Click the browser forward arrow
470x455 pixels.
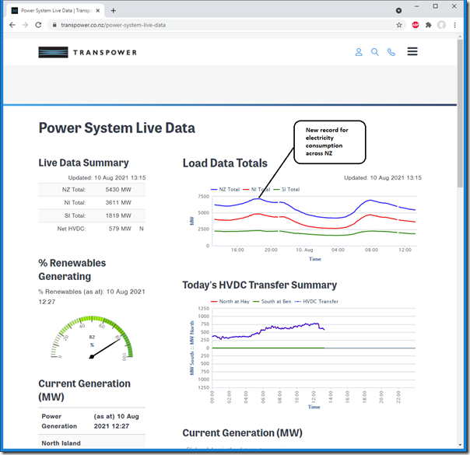pos(25,25)
